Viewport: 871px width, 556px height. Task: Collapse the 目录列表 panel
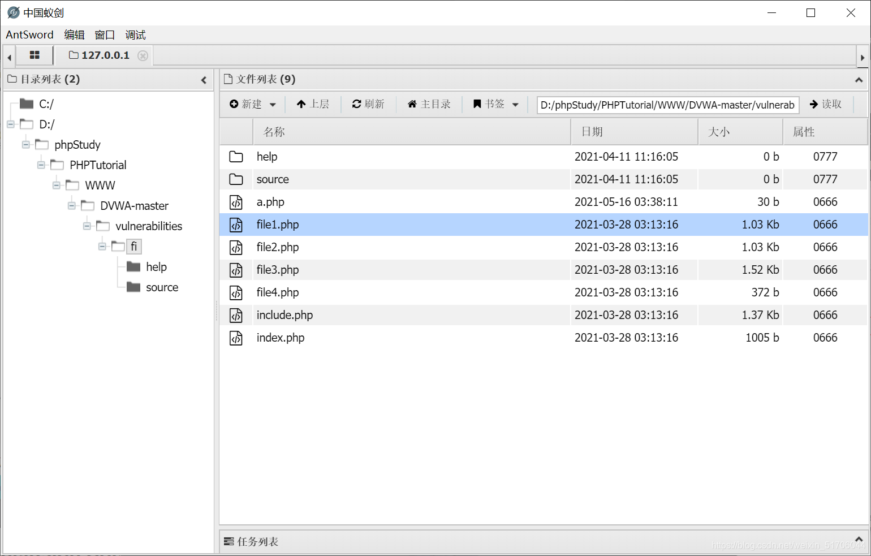(204, 80)
